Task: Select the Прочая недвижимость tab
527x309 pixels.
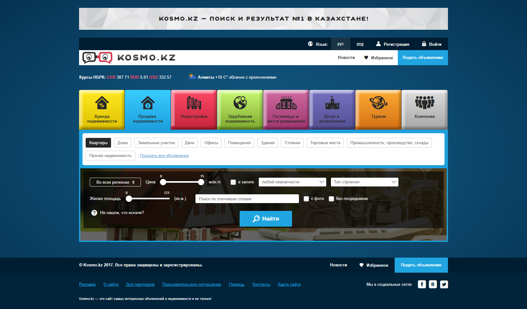Action: [x=110, y=156]
